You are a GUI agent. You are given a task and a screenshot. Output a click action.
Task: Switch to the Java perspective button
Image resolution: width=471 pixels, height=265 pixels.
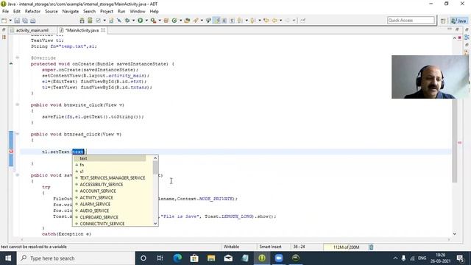(459, 21)
